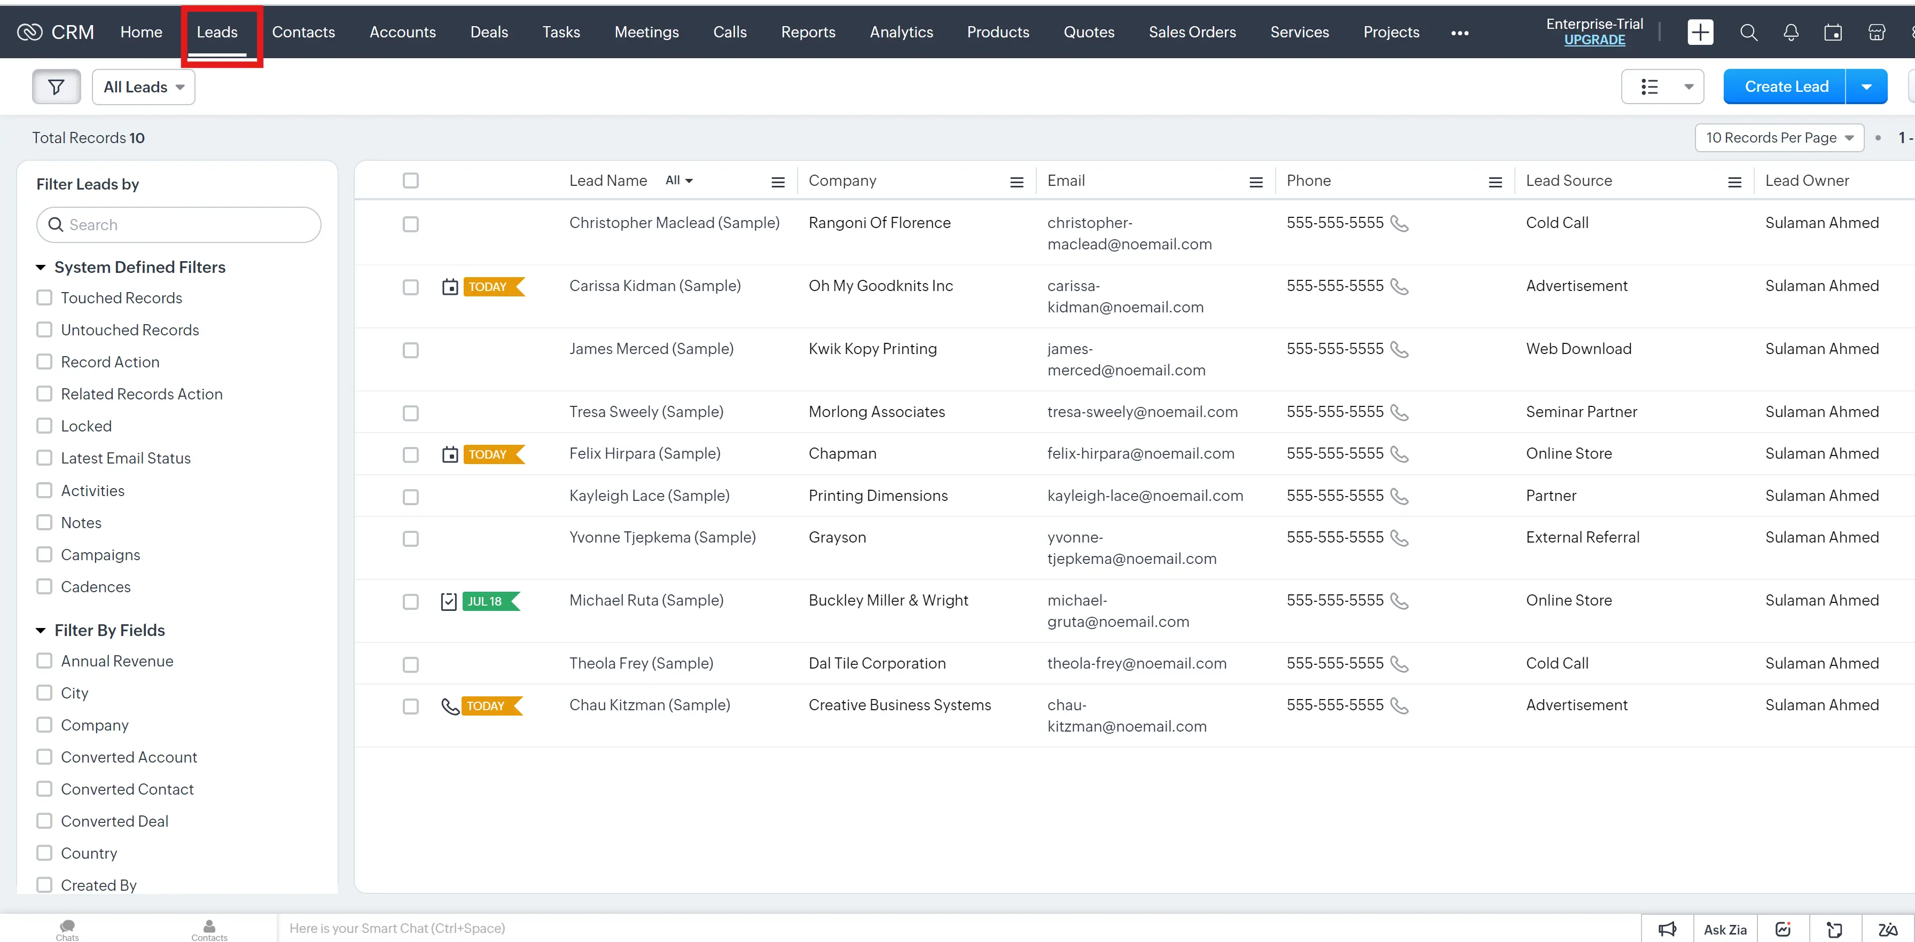Image resolution: width=1915 pixels, height=942 pixels.
Task: Click the Filter Leads search field
Action: click(179, 224)
